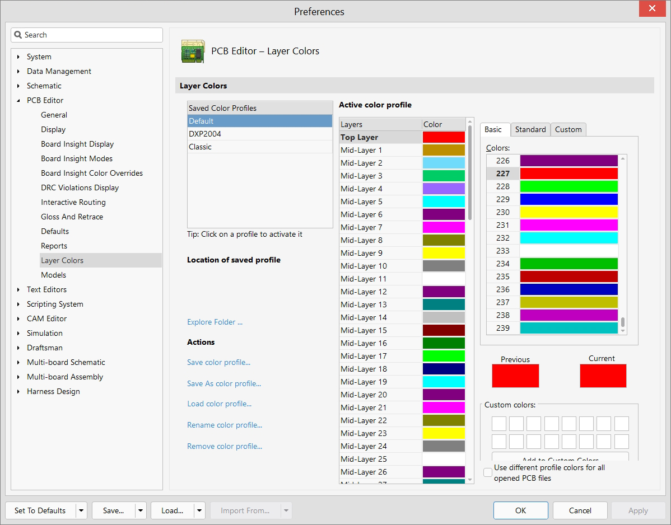671x525 pixels.
Task: Click Rename color profile link
Action: pyautogui.click(x=225, y=425)
